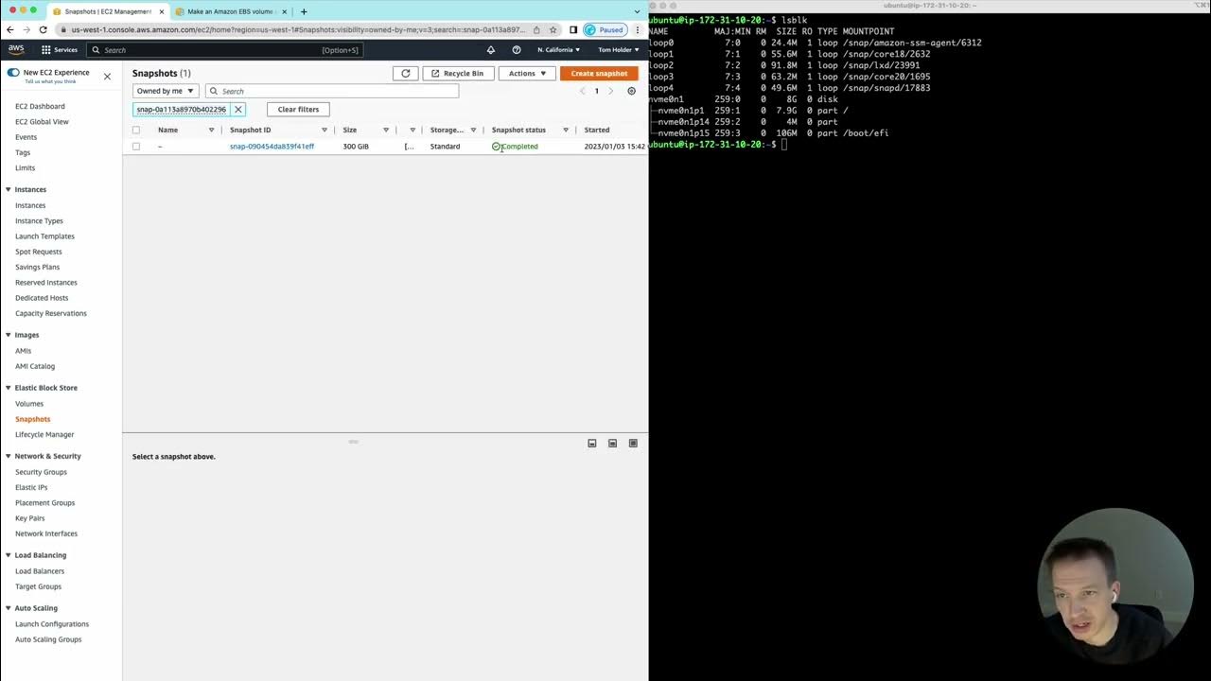
Task: Select all snapshots header checkbox
Action: tap(136, 130)
